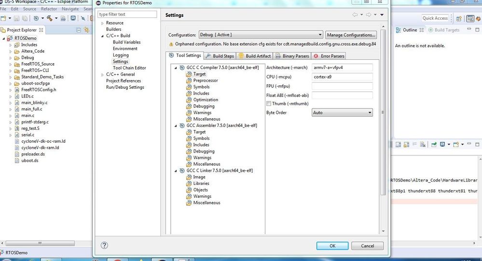Collapse the GCC C Linker 7.5.0 node

coord(176,171)
